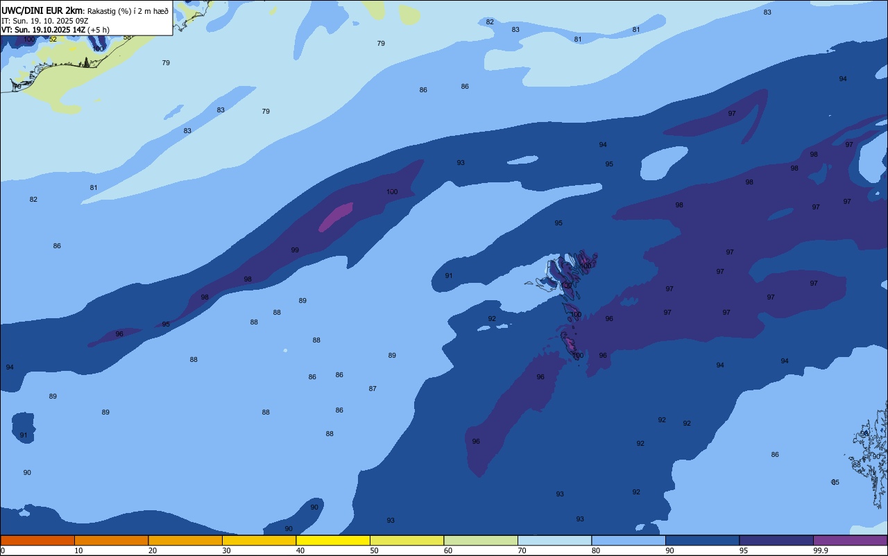Select the golden 30–40 legend color block
Viewport: 888px width, 556px height.
pyautogui.click(x=259, y=540)
